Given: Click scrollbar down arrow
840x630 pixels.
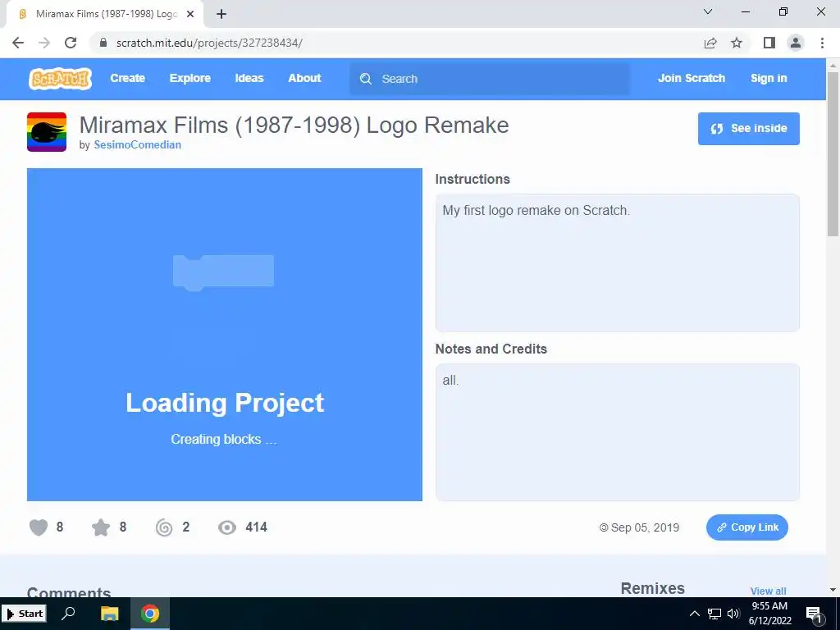Looking at the screenshot, I should 833,591.
